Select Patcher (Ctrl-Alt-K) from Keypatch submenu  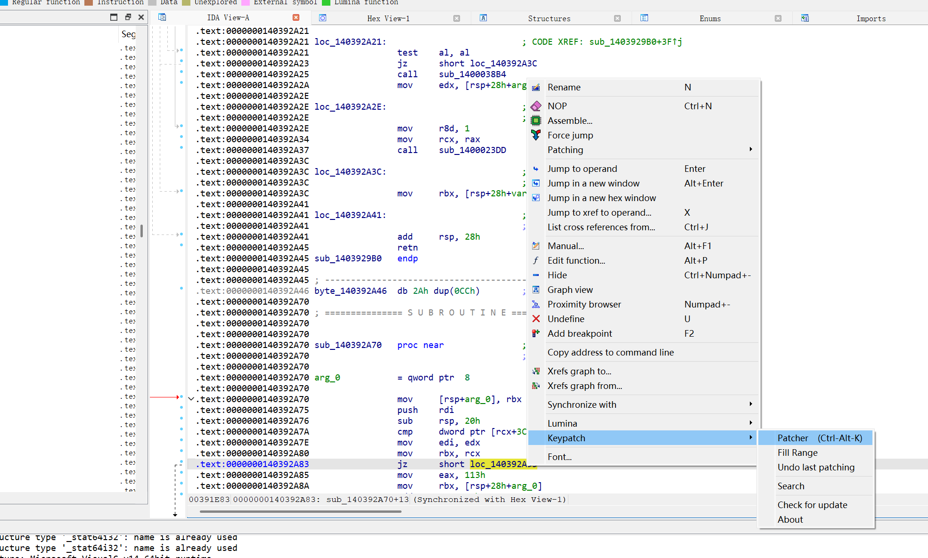pyautogui.click(x=819, y=438)
